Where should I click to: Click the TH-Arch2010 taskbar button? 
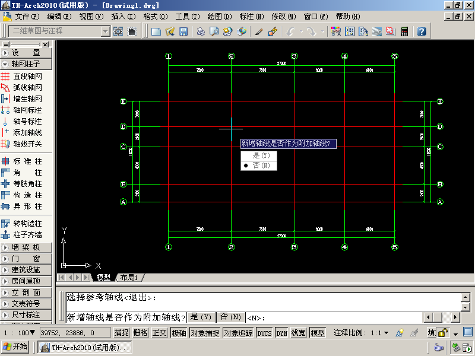tap(85, 348)
